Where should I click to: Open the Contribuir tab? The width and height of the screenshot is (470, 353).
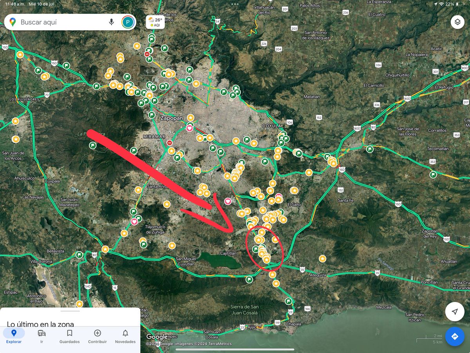pyautogui.click(x=98, y=336)
